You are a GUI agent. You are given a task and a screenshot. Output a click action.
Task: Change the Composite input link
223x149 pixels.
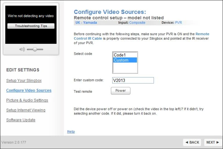pyautogui.click(x=137, y=23)
